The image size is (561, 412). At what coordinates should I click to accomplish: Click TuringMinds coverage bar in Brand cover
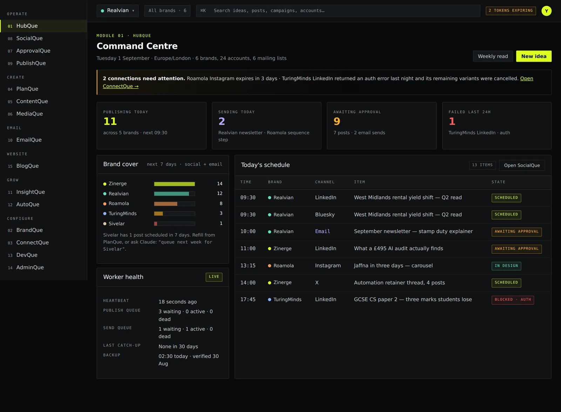click(x=175, y=214)
